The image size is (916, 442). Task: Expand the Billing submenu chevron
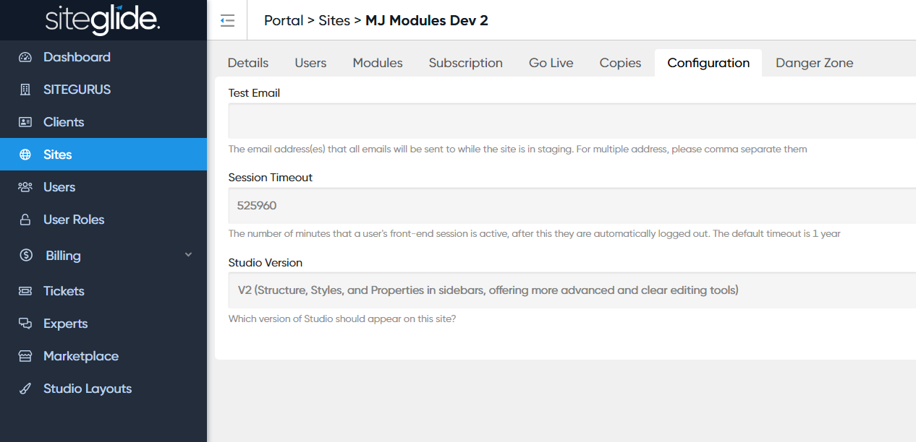pyautogui.click(x=188, y=255)
